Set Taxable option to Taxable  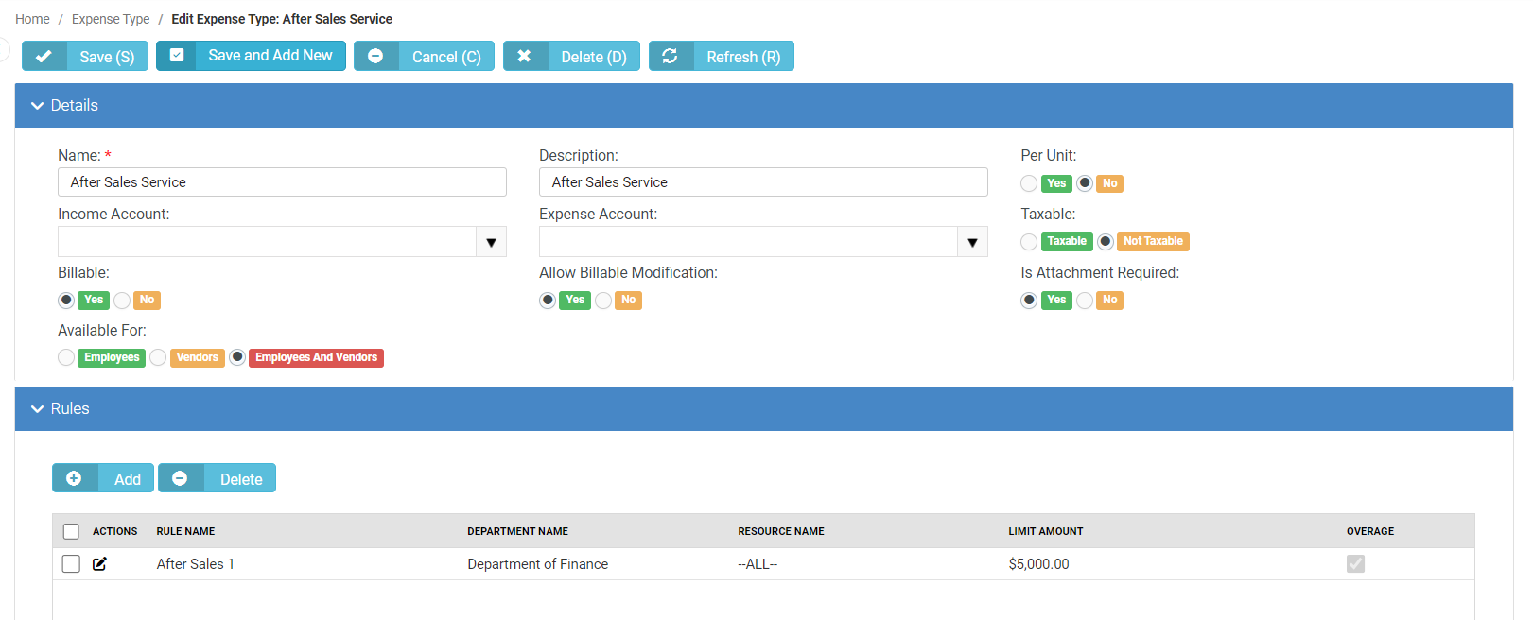1029,242
